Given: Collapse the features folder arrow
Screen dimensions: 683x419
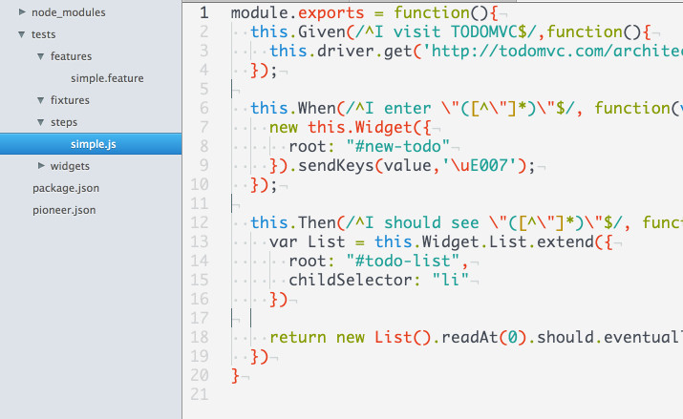Looking at the screenshot, I should [x=40, y=56].
